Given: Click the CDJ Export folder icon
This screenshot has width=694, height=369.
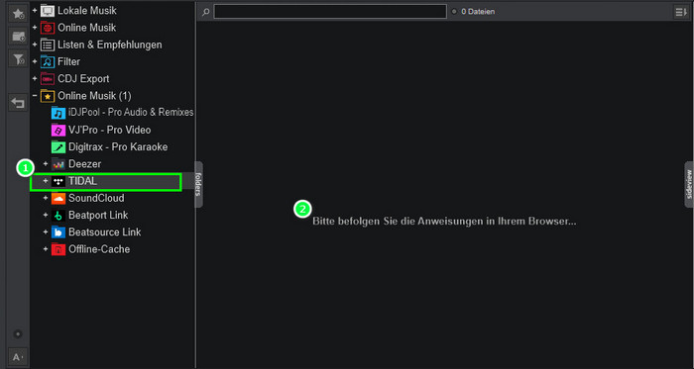Looking at the screenshot, I should (48, 79).
